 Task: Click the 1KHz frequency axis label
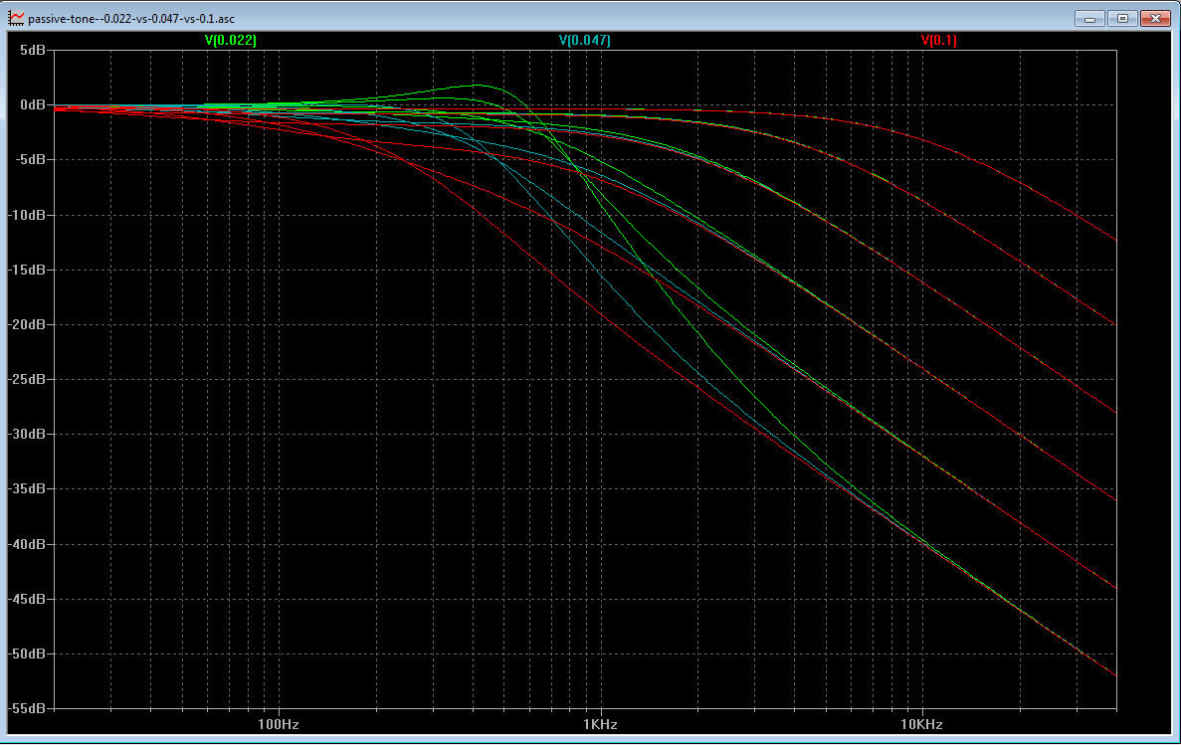[x=601, y=724]
